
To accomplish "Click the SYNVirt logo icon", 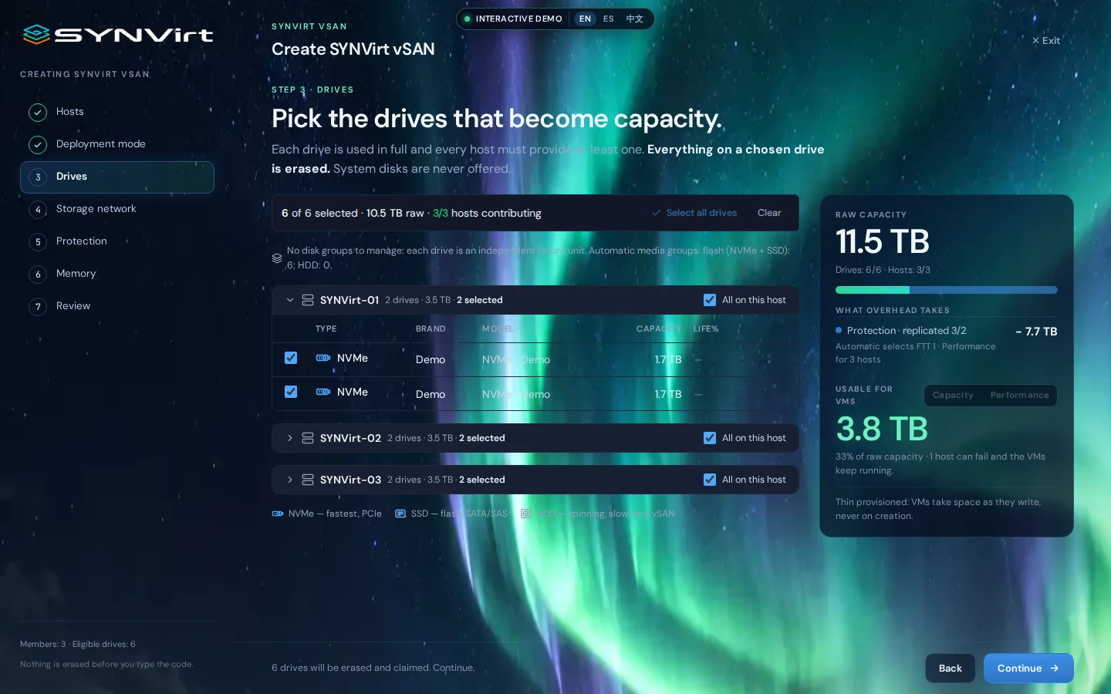I will 36,35.
